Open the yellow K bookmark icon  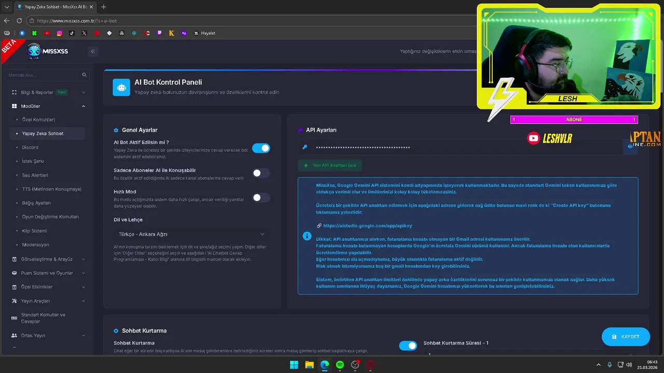click(172, 33)
